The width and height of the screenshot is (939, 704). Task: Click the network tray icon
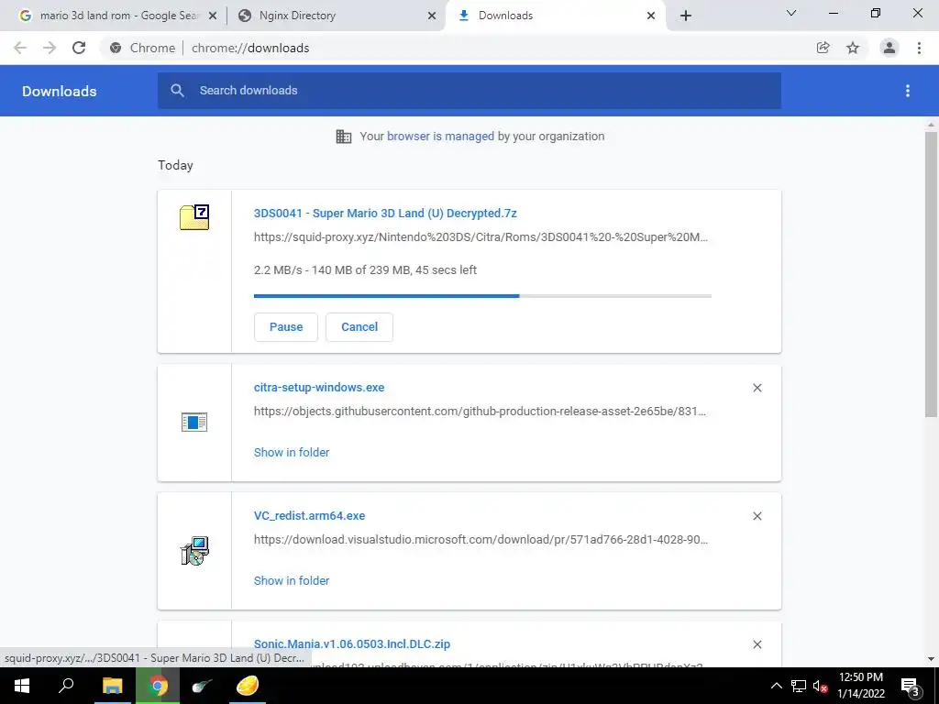click(x=799, y=686)
